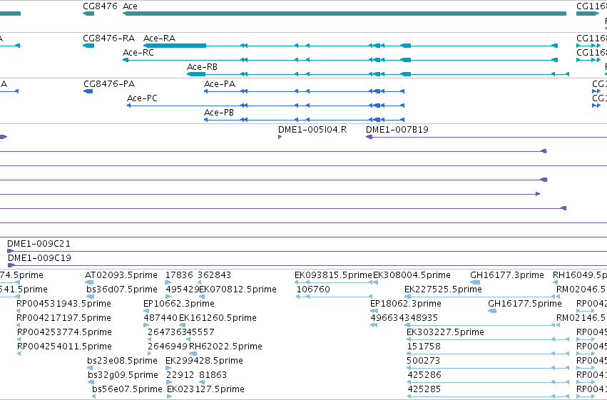Open the bs32g09.5prime EST label

[x=123, y=375]
